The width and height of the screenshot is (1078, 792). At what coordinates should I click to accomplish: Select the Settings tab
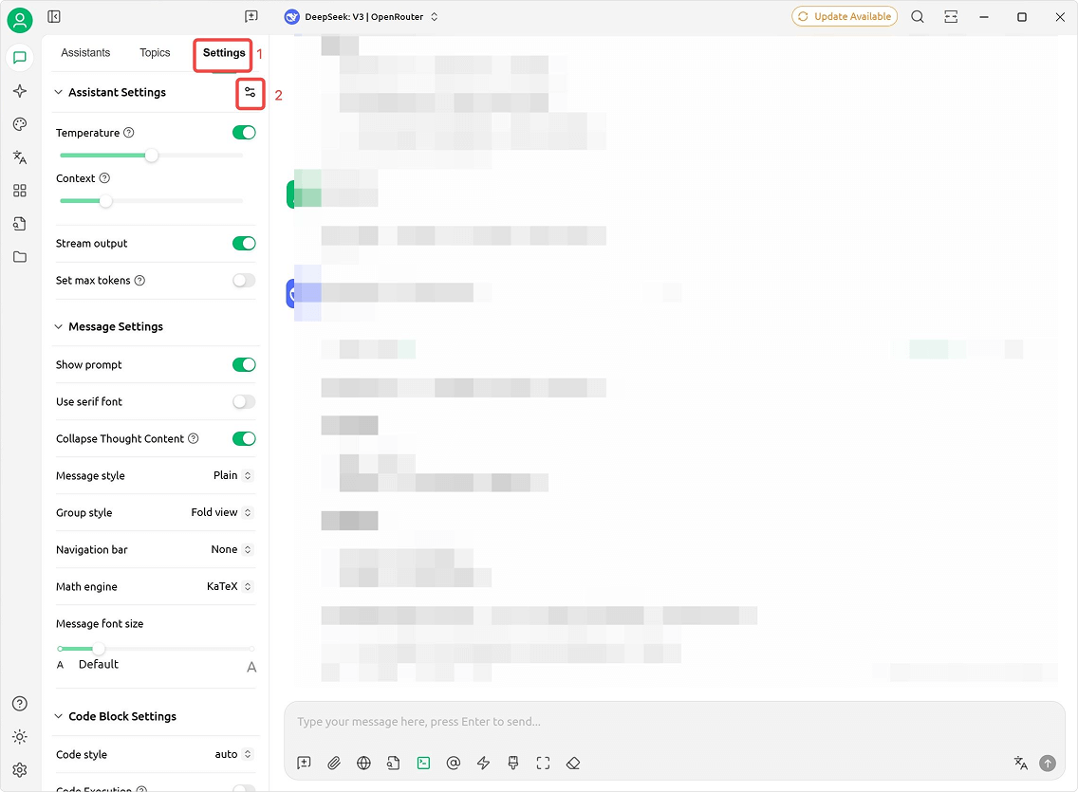224,53
